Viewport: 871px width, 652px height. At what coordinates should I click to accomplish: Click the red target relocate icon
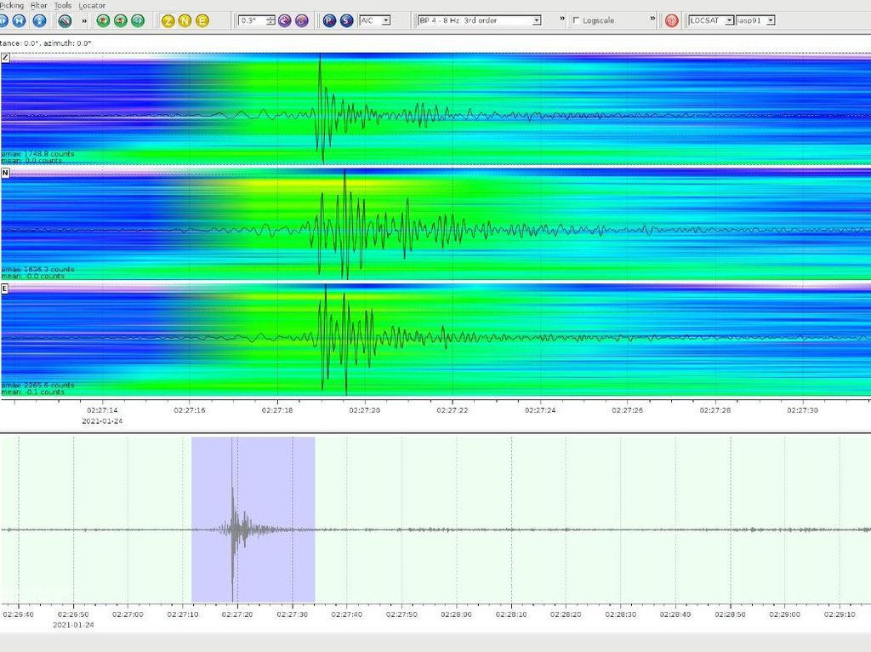[x=672, y=20]
